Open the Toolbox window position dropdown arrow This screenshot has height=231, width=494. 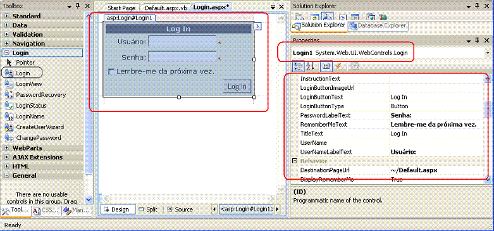coord(69,6)
